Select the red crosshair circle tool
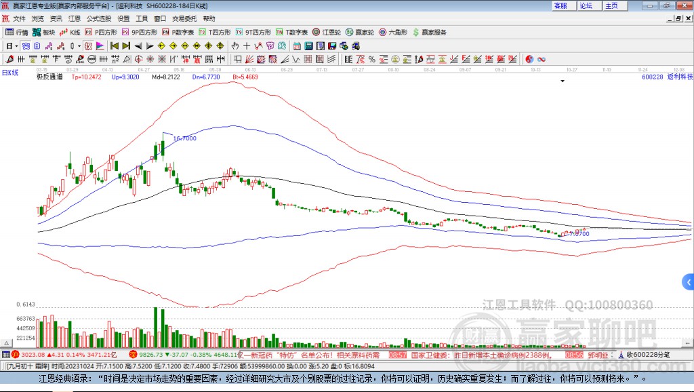Image resolution: width=694 pixels, height=392 pixels. click(x=138, y=60)
